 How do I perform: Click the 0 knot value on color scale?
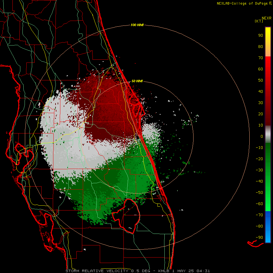click(x=262, y=136)
